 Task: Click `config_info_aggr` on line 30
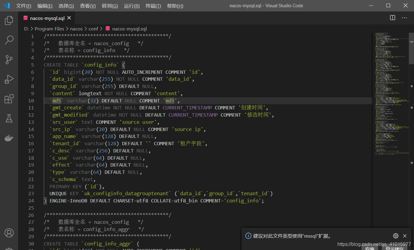tap(107, 244)
